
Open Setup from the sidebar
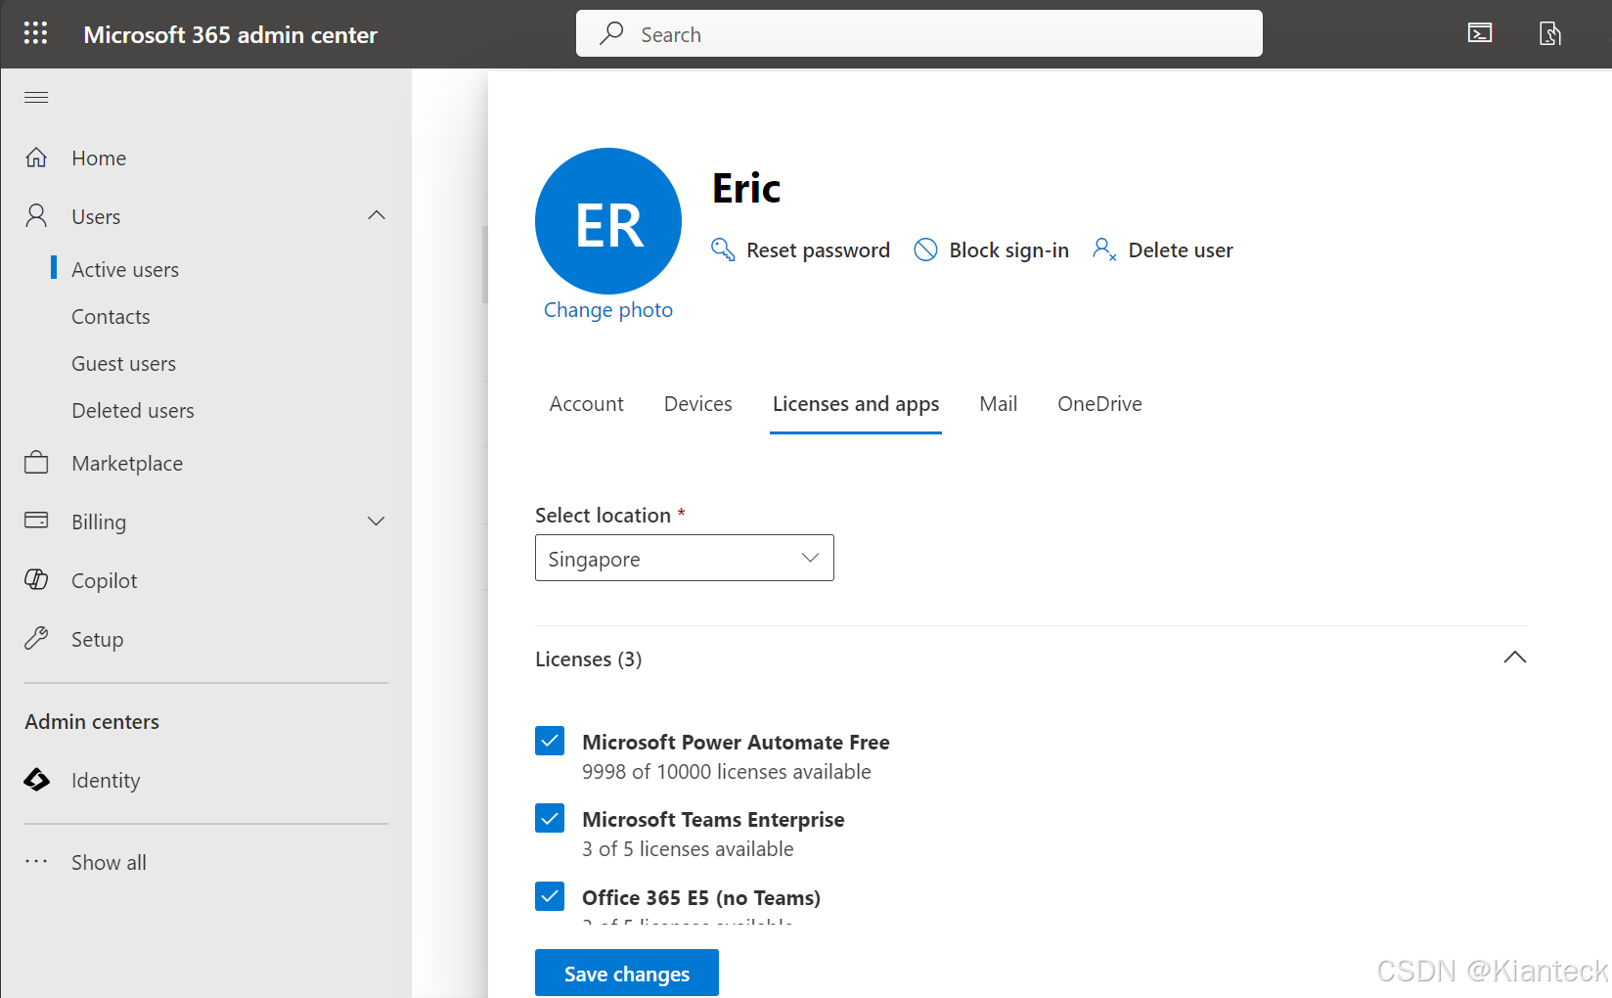(x=97, y=639)
